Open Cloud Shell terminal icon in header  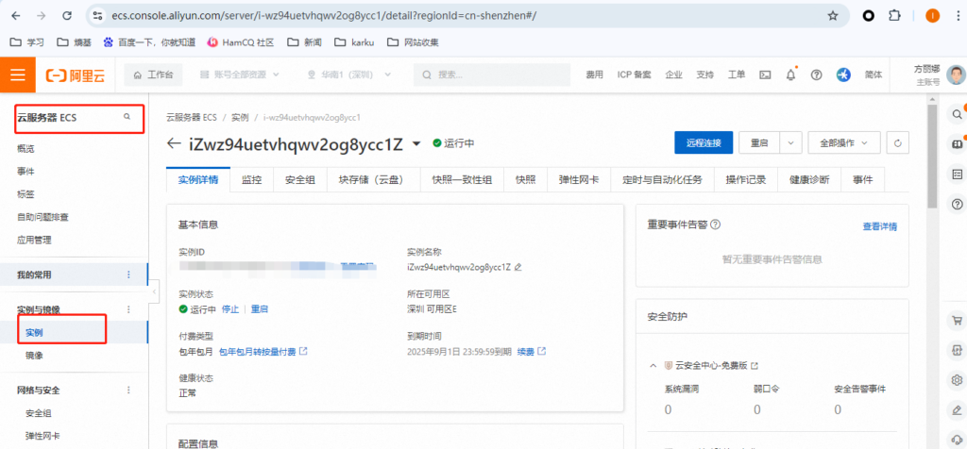coord(765,75)
